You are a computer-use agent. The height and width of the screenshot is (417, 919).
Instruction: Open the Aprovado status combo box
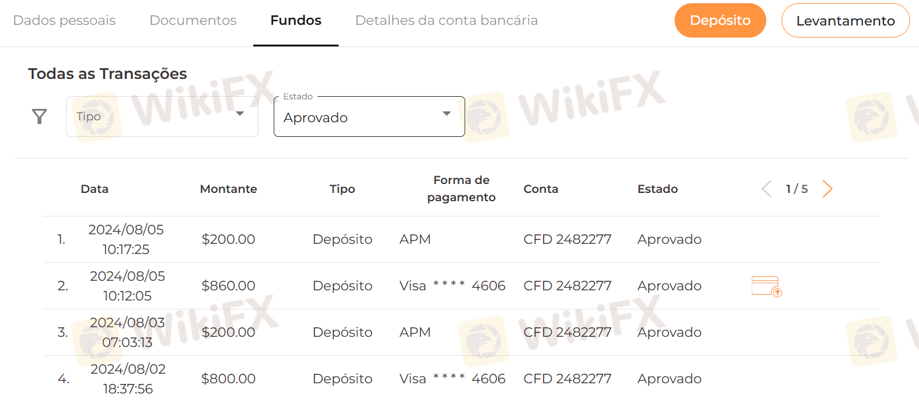(x=369, y=117)
